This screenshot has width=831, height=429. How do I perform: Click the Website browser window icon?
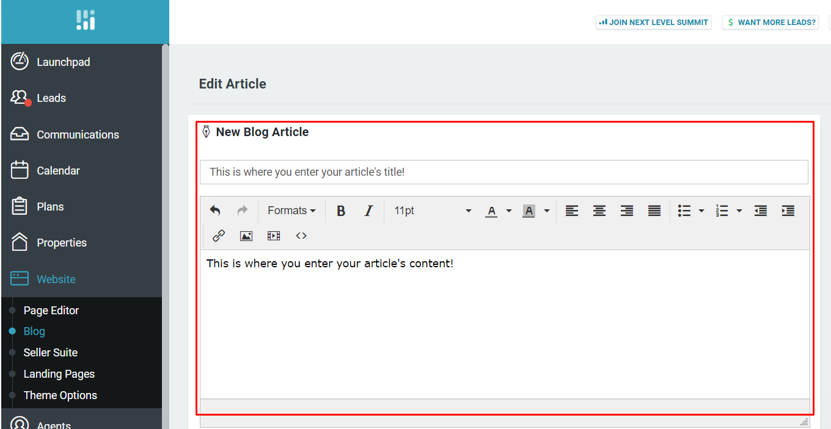click(20, 279)
